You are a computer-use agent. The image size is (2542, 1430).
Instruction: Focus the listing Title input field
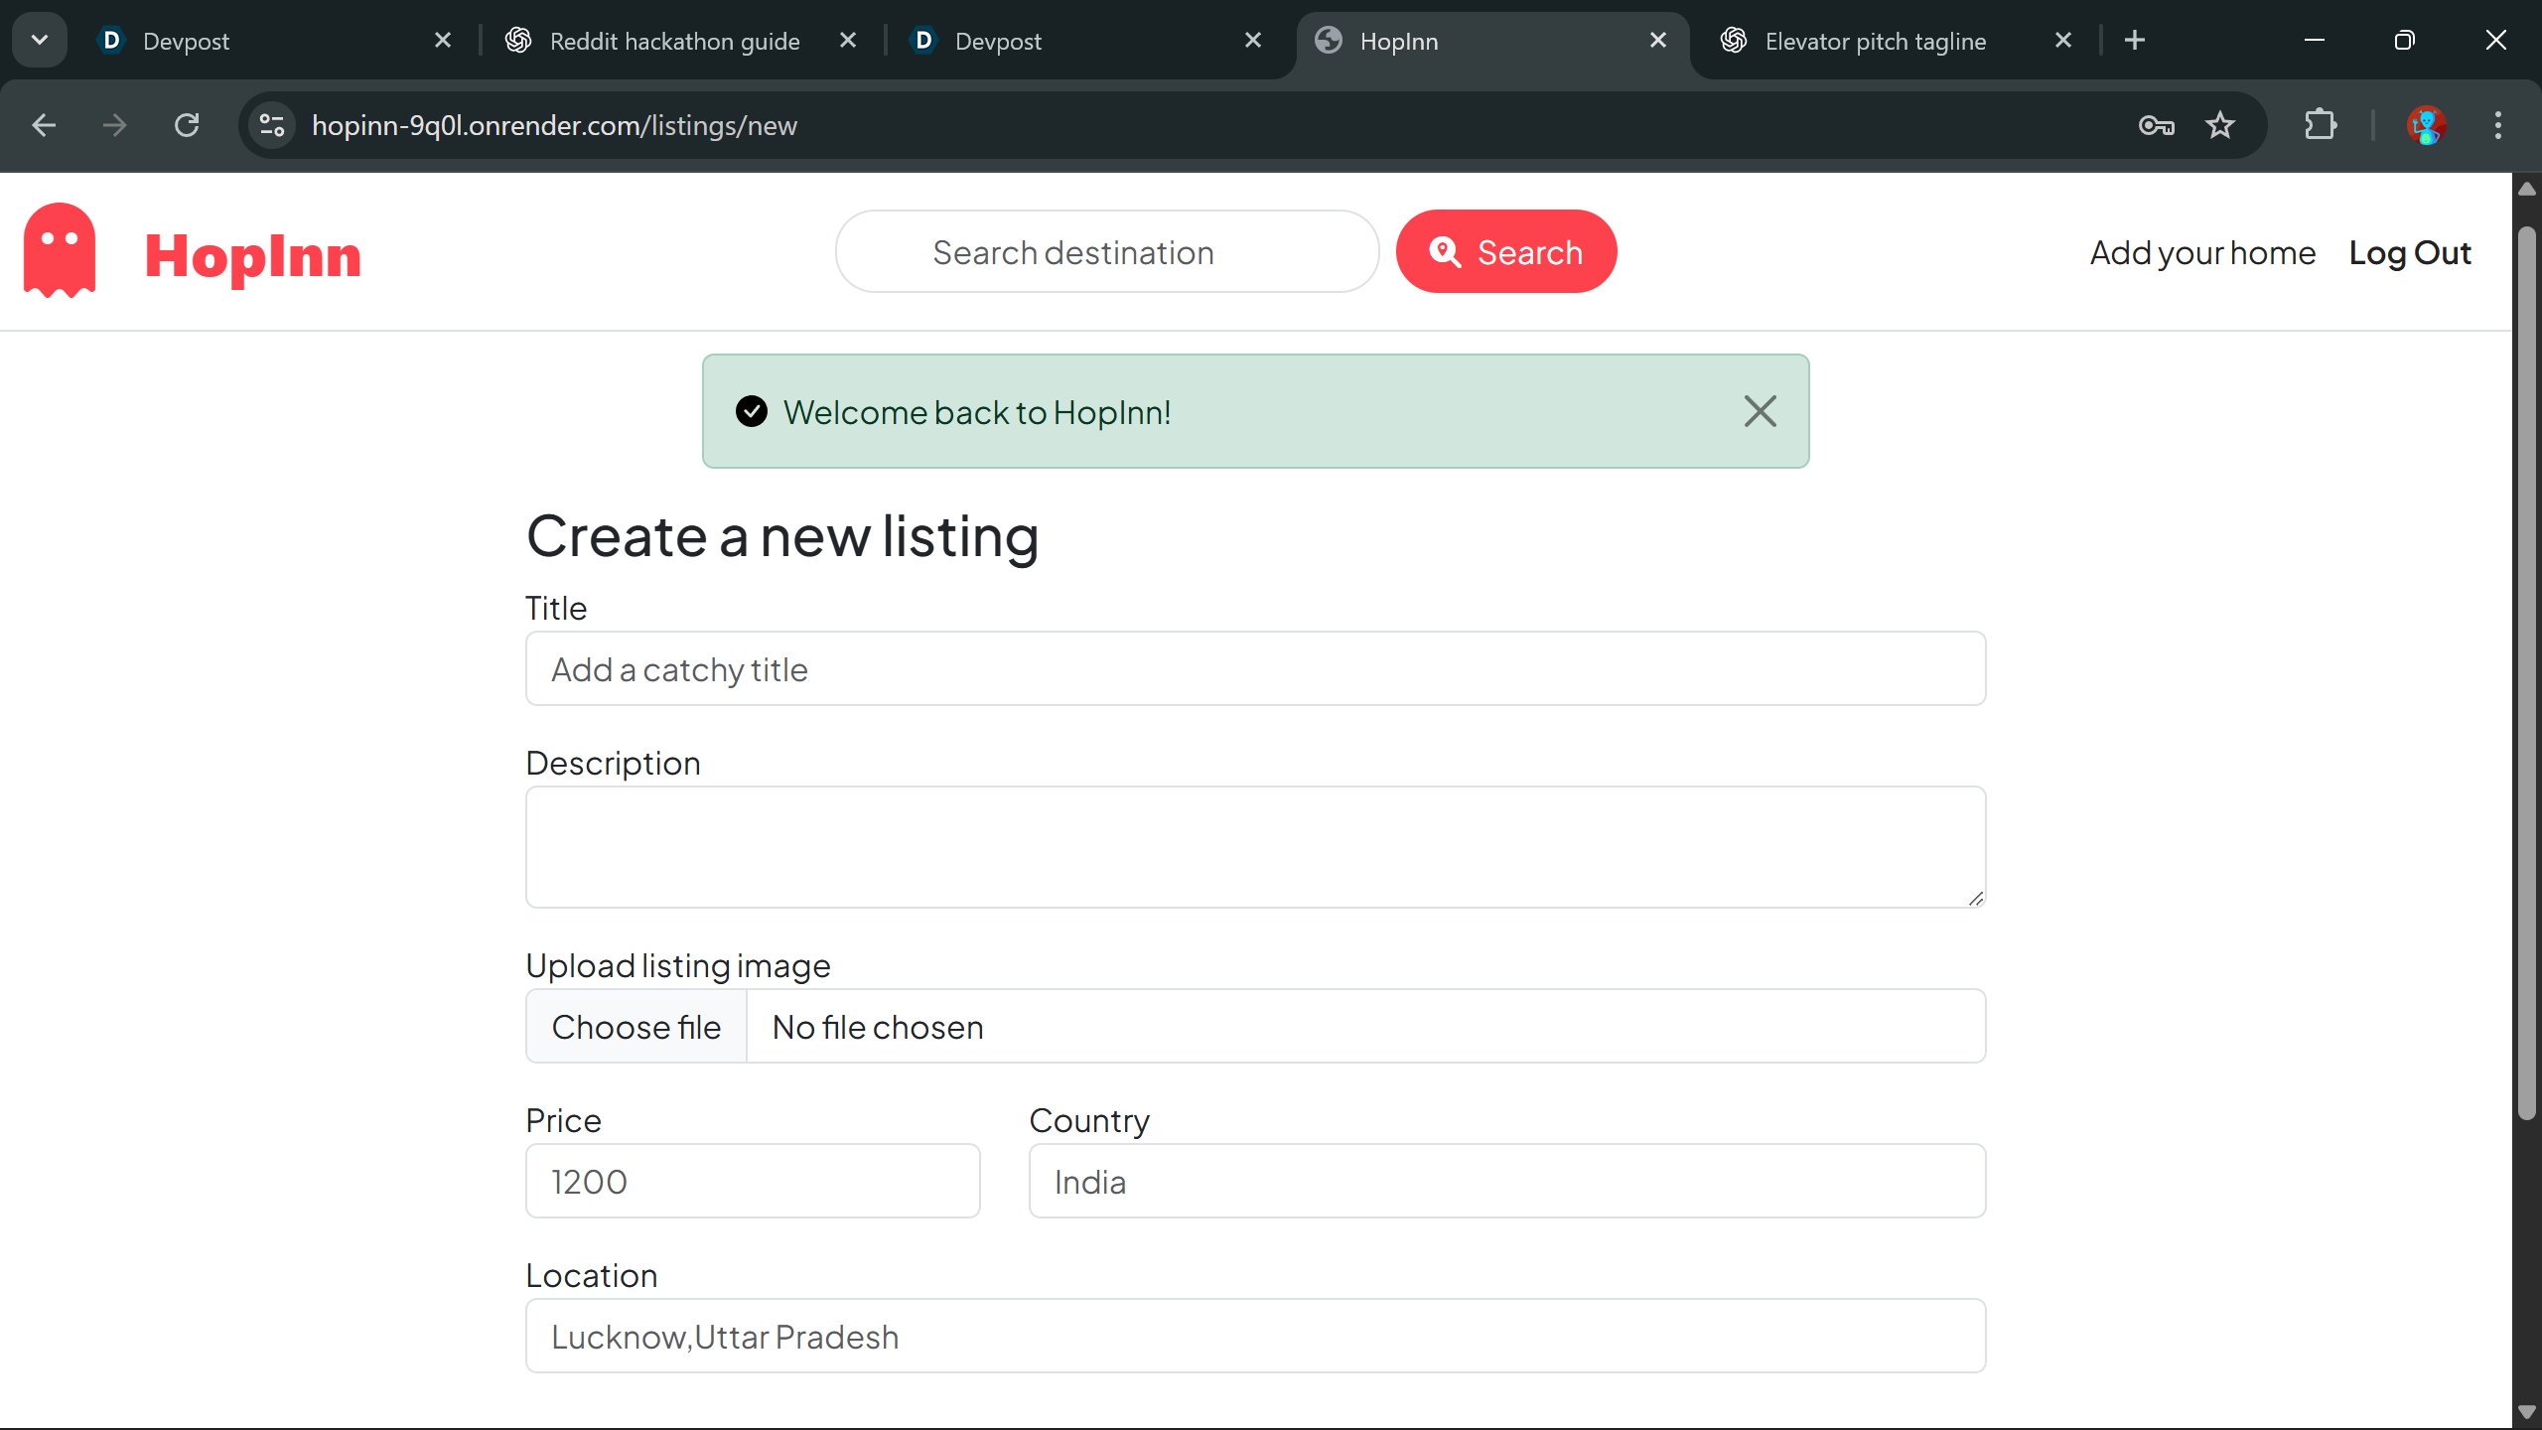tap(1255, 669)
